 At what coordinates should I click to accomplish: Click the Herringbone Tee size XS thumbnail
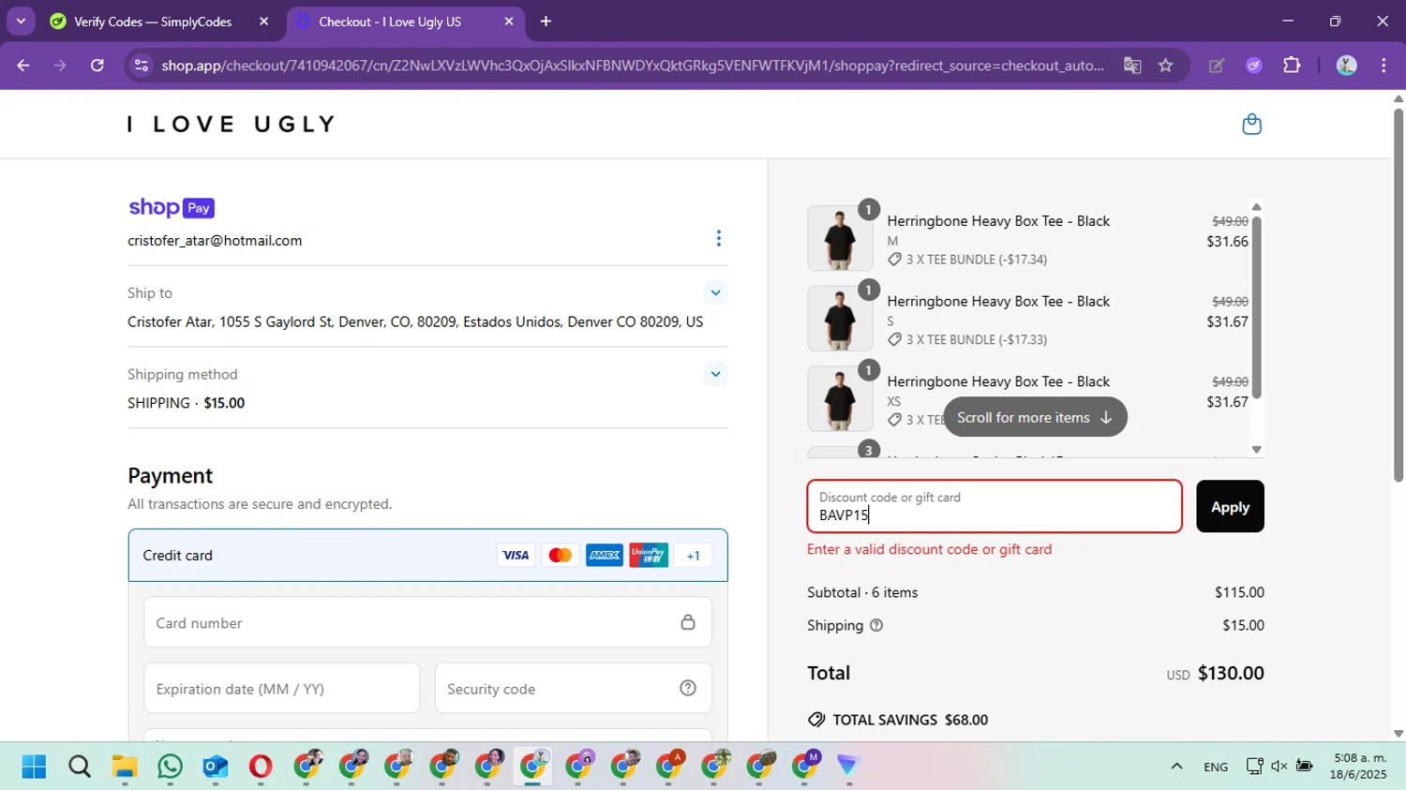[840, 398]
